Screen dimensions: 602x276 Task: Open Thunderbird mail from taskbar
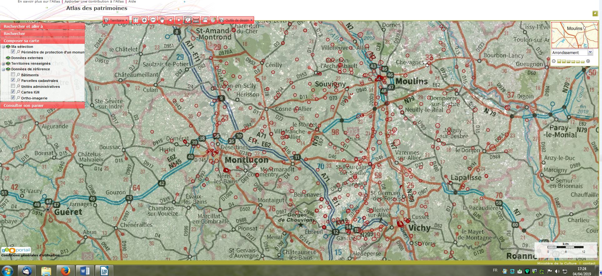27,271
